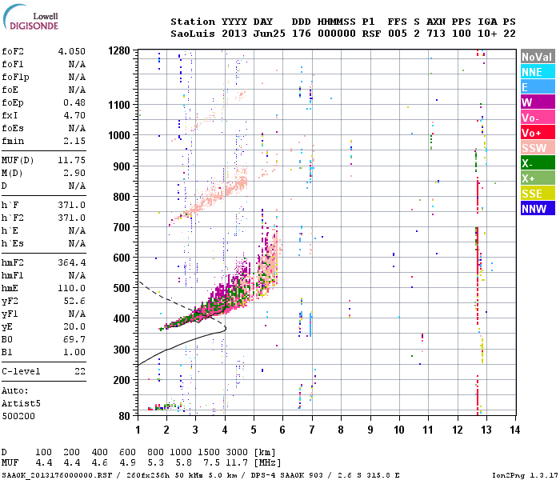Click the MUF(D) value 11.75
560x480 pixels.
click(x=72, y=160)
